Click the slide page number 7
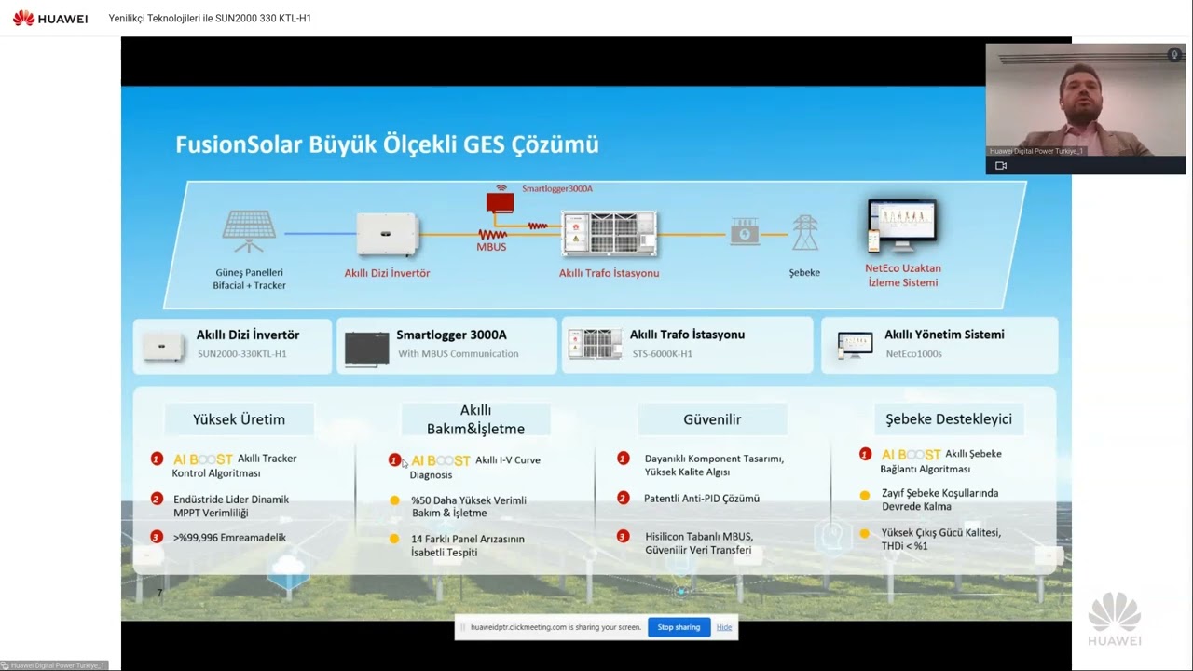The width and height of the screenshot is (1193, 671). (159, 594)
